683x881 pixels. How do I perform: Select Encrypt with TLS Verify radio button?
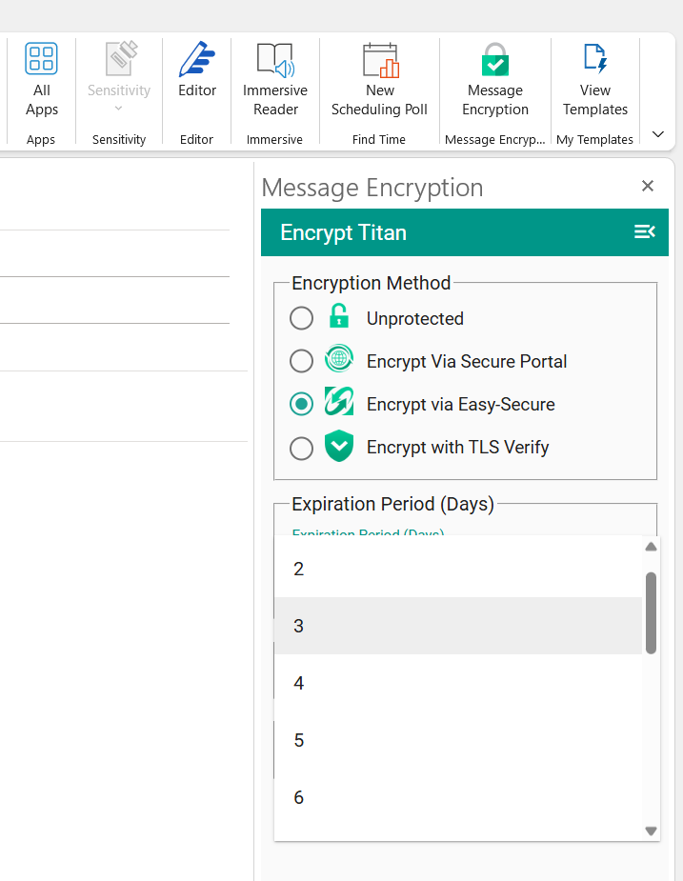(x=301, y=448)
